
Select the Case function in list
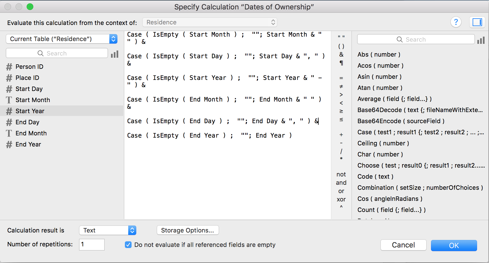click(x=420, y=132)
